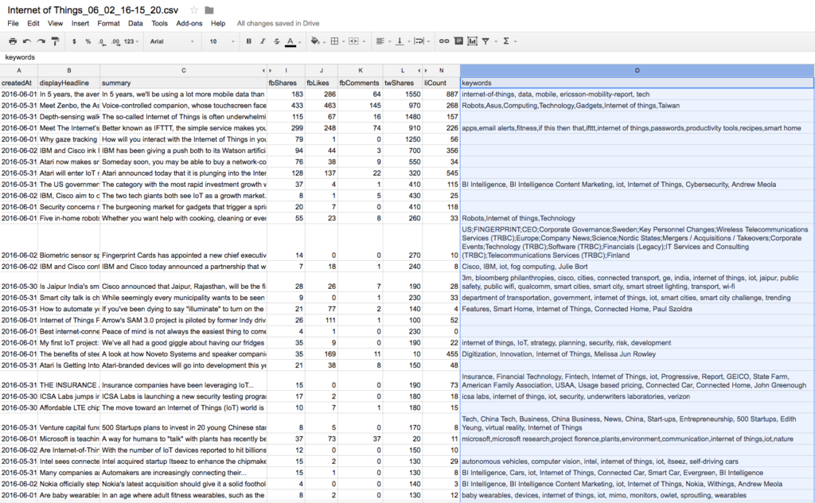Format selection as currency

tap(75, 41)
